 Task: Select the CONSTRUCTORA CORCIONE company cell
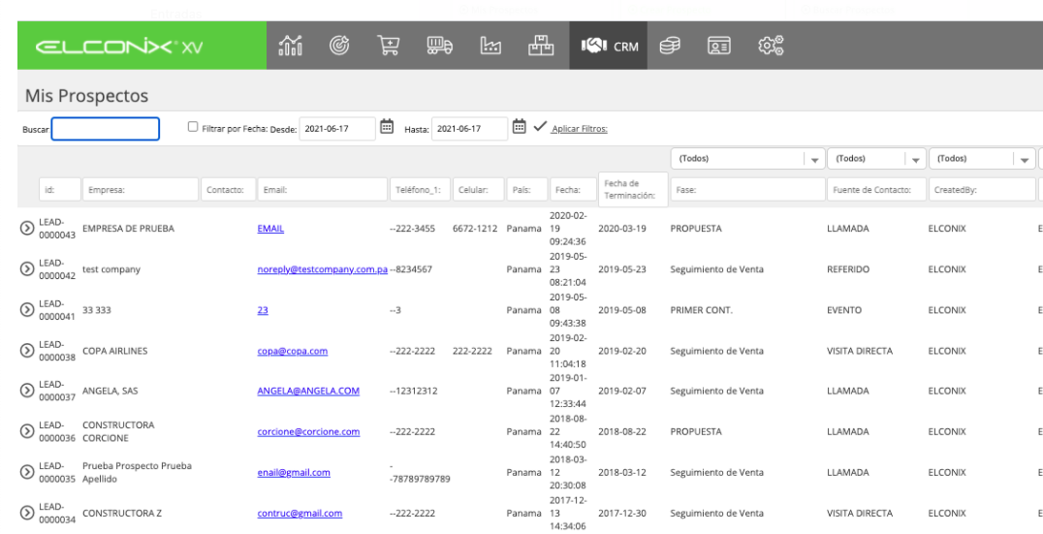click(118, 431)
